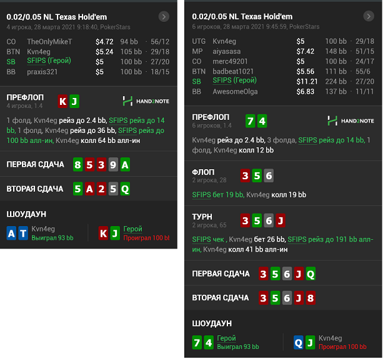Click the green 7 card in right preflop

tap(250, 120)
